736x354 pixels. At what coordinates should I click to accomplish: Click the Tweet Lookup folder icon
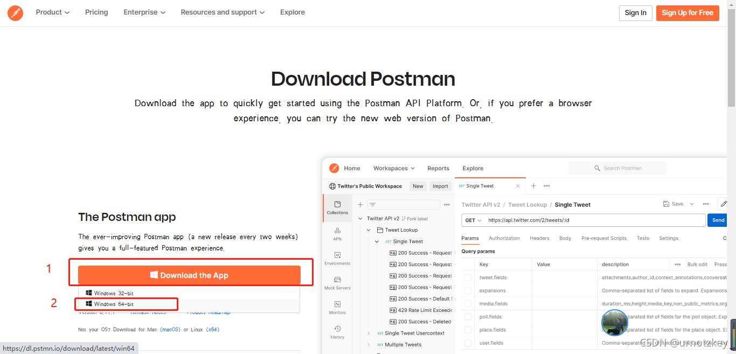(x=380, y=230)
